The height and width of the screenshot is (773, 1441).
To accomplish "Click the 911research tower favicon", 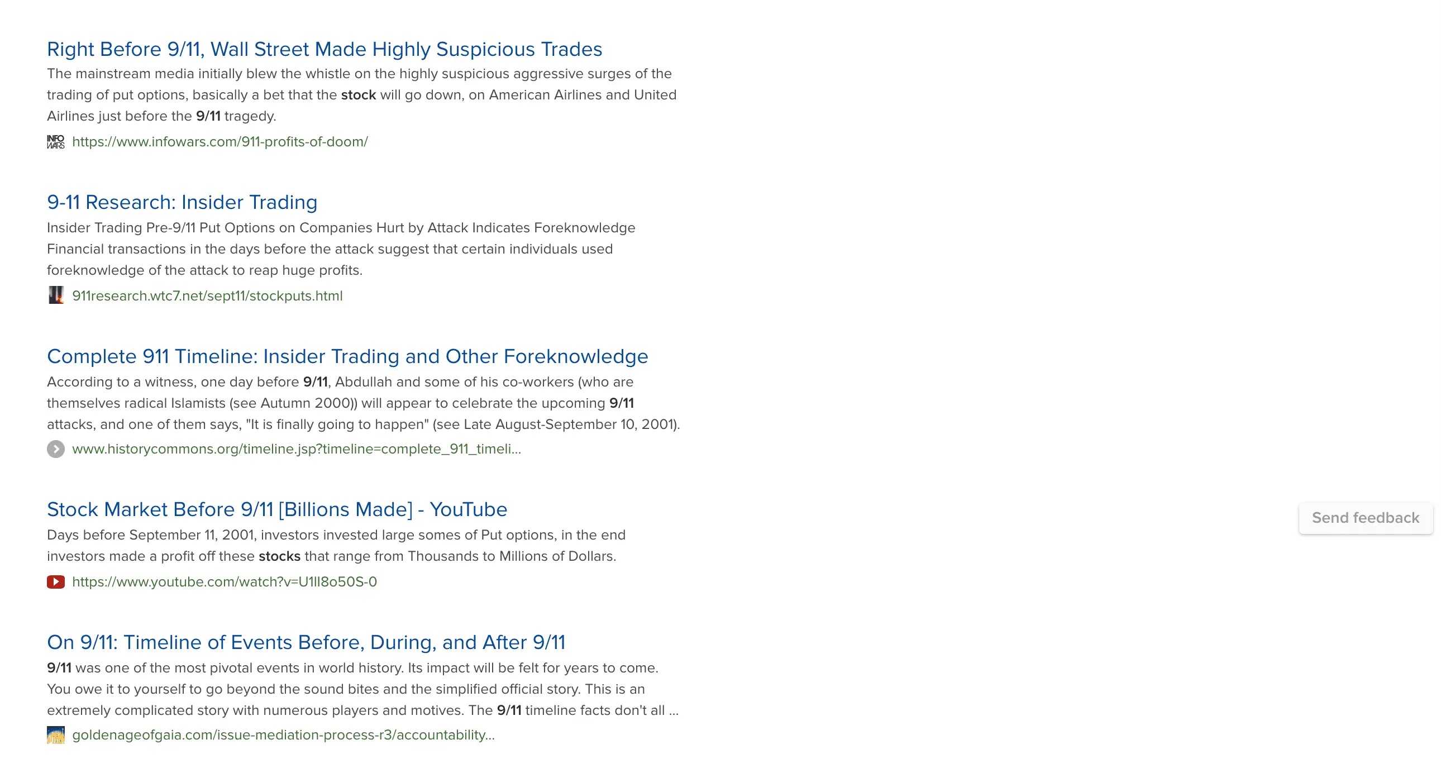I will click(55, 295).
